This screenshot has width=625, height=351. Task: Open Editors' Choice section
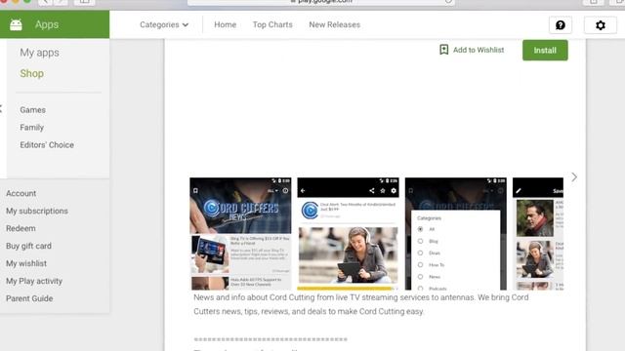point(47,145)
